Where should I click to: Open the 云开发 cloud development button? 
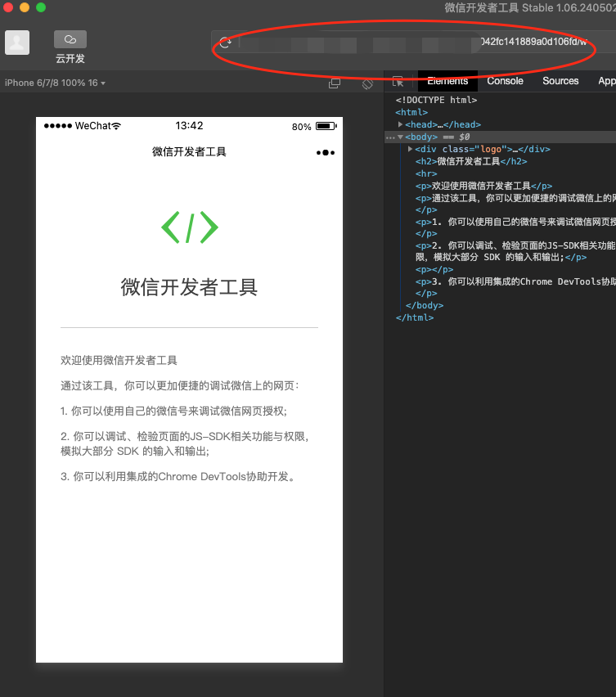pos(70,47)
